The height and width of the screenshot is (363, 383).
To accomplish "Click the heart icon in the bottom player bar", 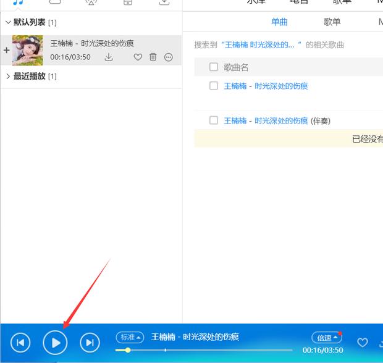I will [x=363, y=343].
